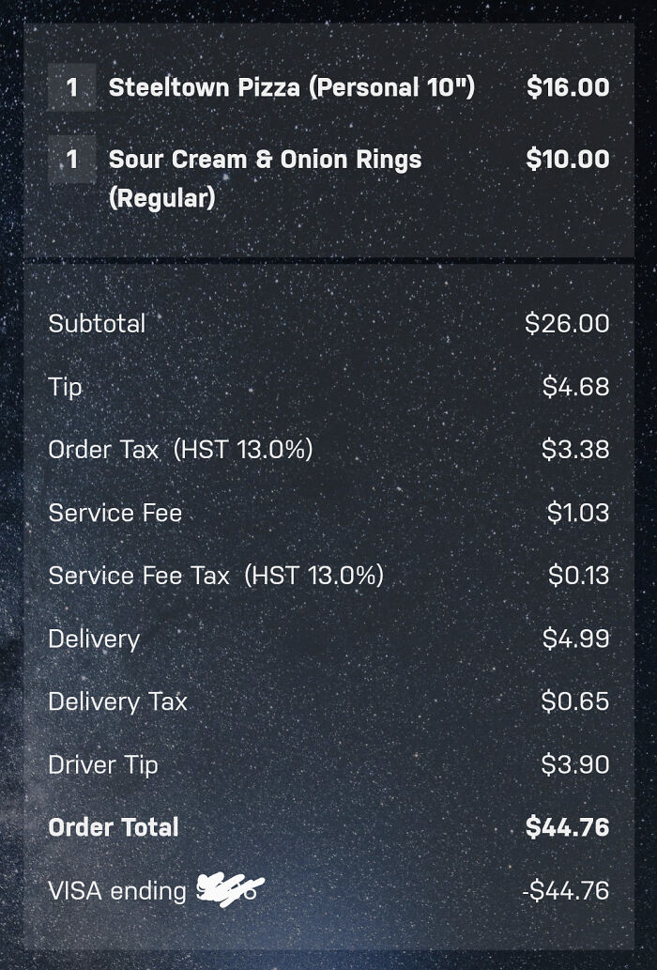Screen dimensions: 657x970
Task: Select the Sour Cream & Onion Rings item
Action: (x=266, y=178)
